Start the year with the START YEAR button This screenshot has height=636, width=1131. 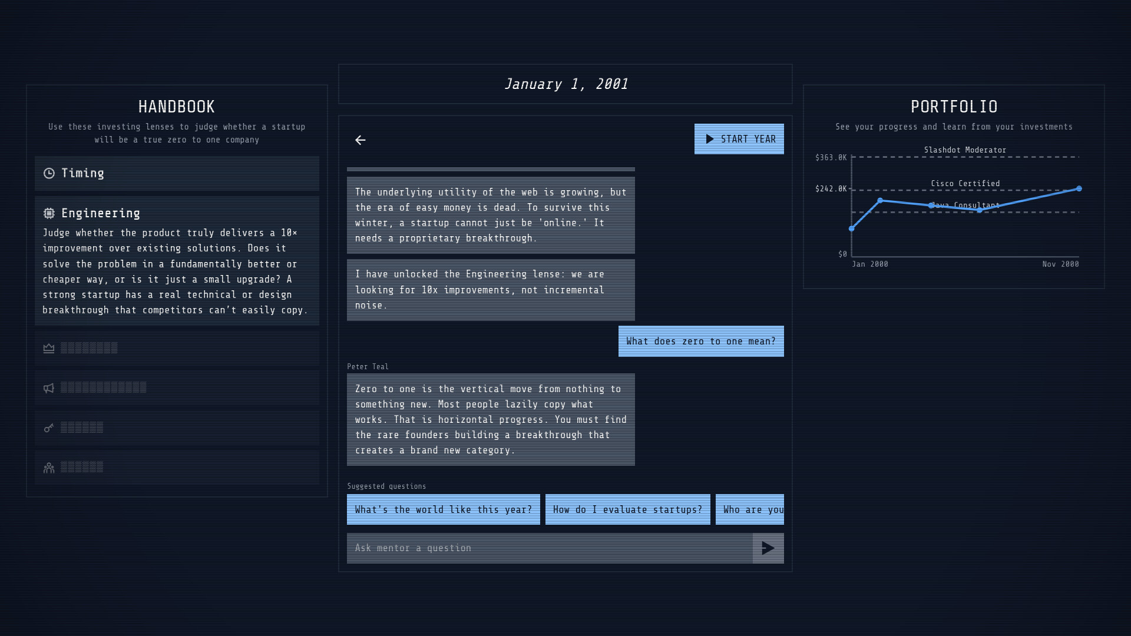(x=739, y=139)
